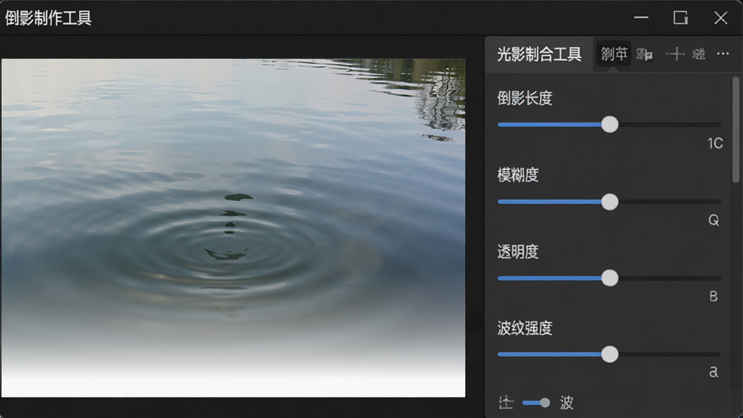Image resolution: width=743 pixels, height=418 pixels.
Task: Click the 波 label beside the toggle
Action: [x=566, y=403]
